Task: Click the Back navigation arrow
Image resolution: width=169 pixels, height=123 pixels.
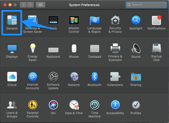Action: (23, 5)
